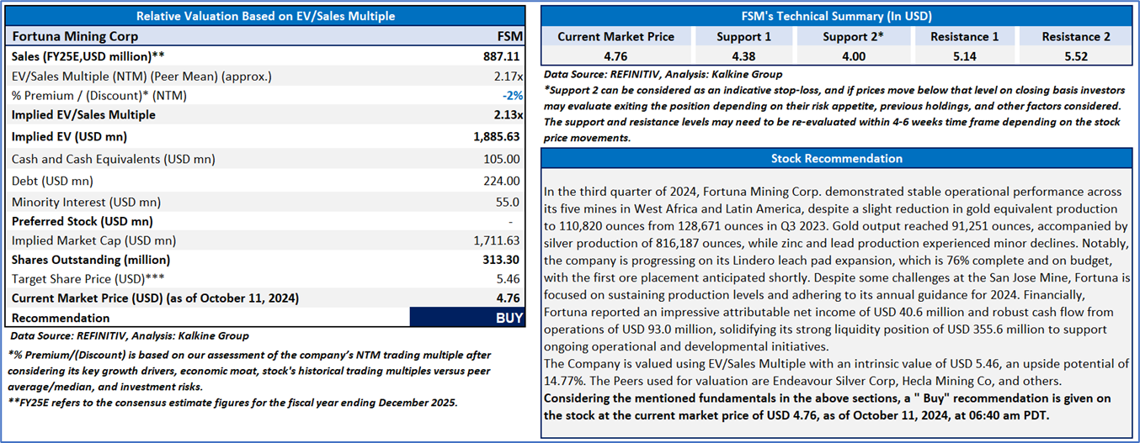This screenshot has height=443, width=1140.
Task: Click the Support 2 value 4.00
Action: [x=853, y=57]
